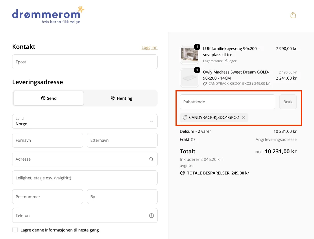Select the Send delivery tab
The height and width of the screenshot is (239, 314).
tap(49, 98)
